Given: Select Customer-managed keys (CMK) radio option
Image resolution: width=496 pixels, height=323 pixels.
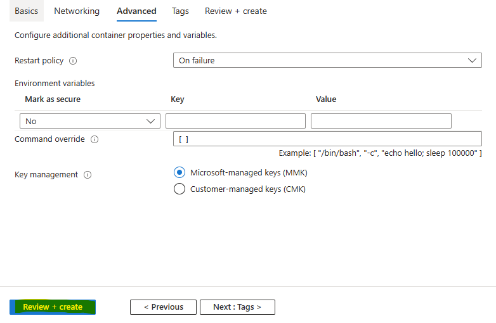Looking at the screenshot, I should 179,189.
